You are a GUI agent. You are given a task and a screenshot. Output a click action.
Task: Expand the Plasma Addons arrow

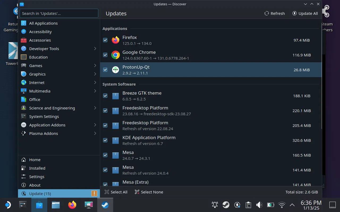[x=95, y=134]
